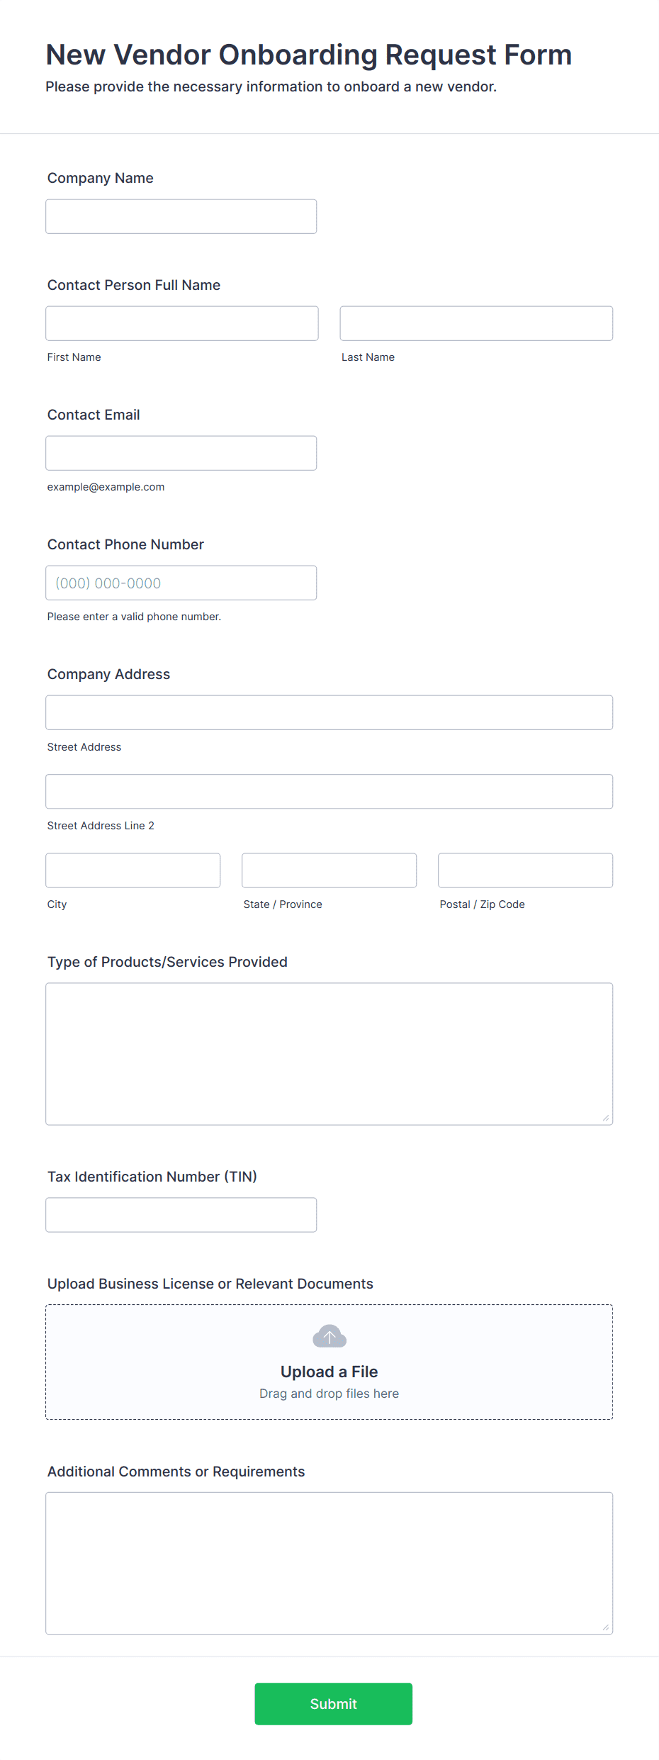This screenshot has height=1760, width=659.
Task: Select the First Name input box
Action: click(182, 323)
